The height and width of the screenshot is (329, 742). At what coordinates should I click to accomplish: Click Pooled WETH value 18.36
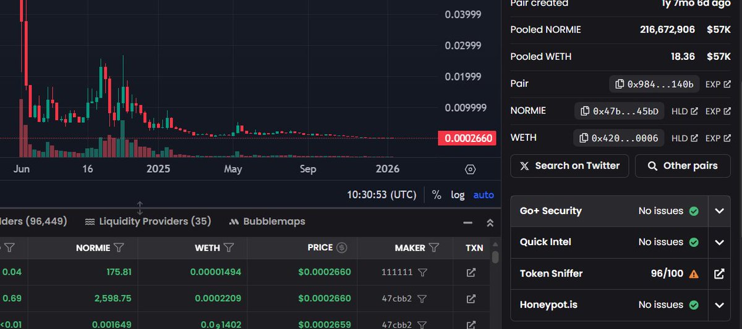coord(682,57)
